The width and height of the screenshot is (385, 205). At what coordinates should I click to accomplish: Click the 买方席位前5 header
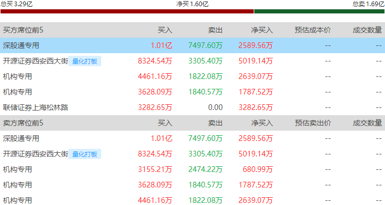(23, 30)
